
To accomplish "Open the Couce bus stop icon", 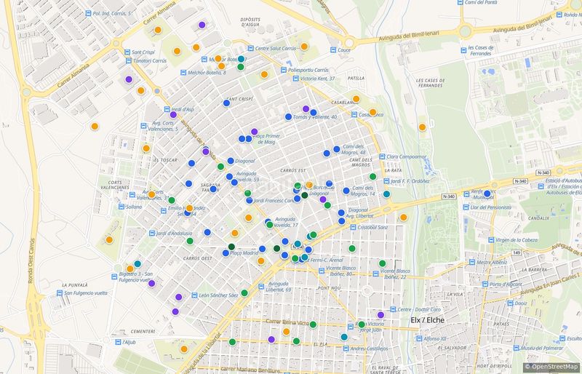I will click(x=333, y=49).
